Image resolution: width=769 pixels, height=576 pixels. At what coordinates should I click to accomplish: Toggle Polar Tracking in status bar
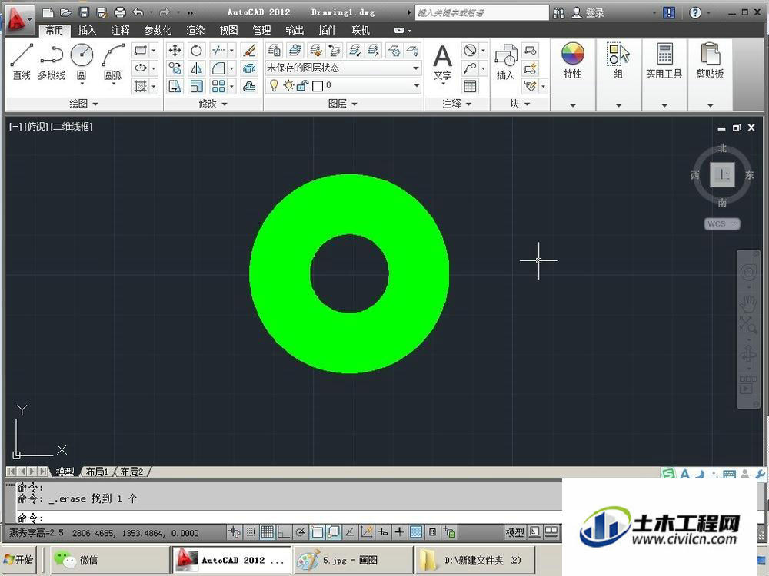tap(301, 532)
